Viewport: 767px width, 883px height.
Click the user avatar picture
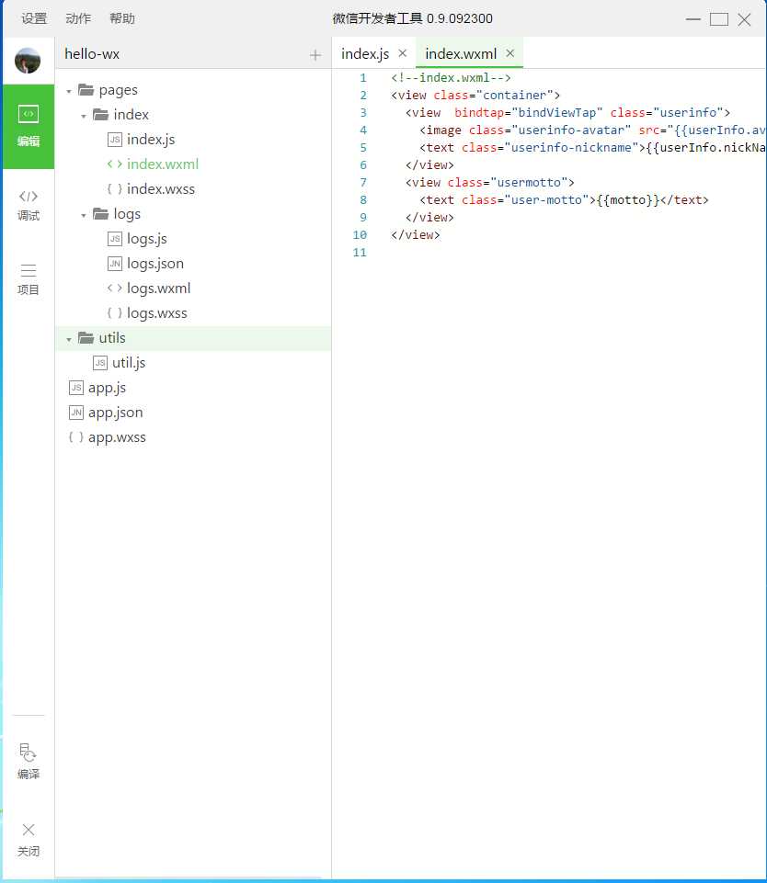(28, 61)
